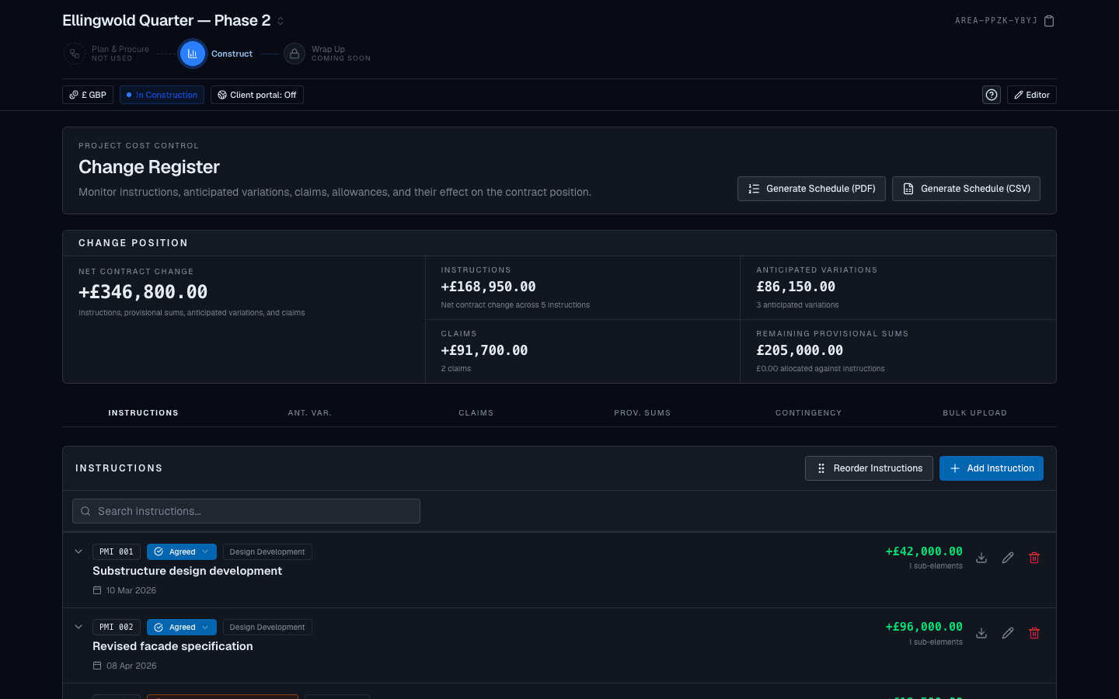This screenshot has height=699, width=1119.
Task: Select the Construct stage chart icon
Action: (x=192, y=54)
